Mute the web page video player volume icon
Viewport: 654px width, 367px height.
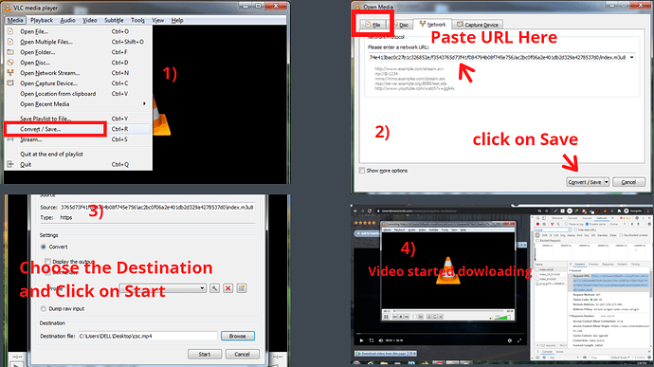[x=381, y=340]
